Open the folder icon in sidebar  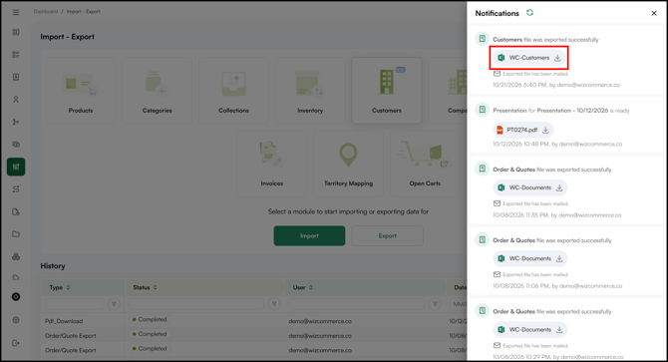pos(16,233)
